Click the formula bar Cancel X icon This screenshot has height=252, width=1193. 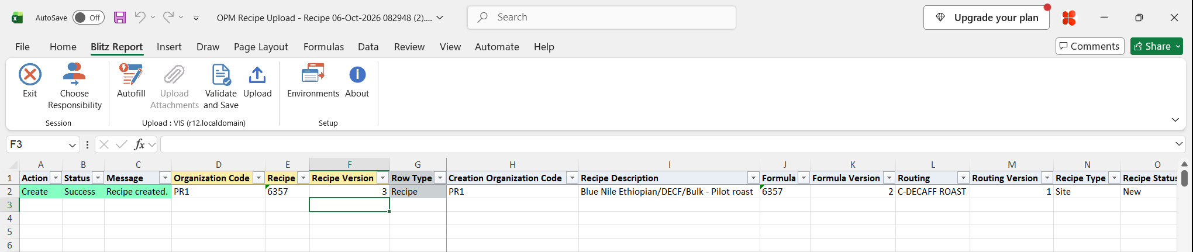tap(104, 144)
